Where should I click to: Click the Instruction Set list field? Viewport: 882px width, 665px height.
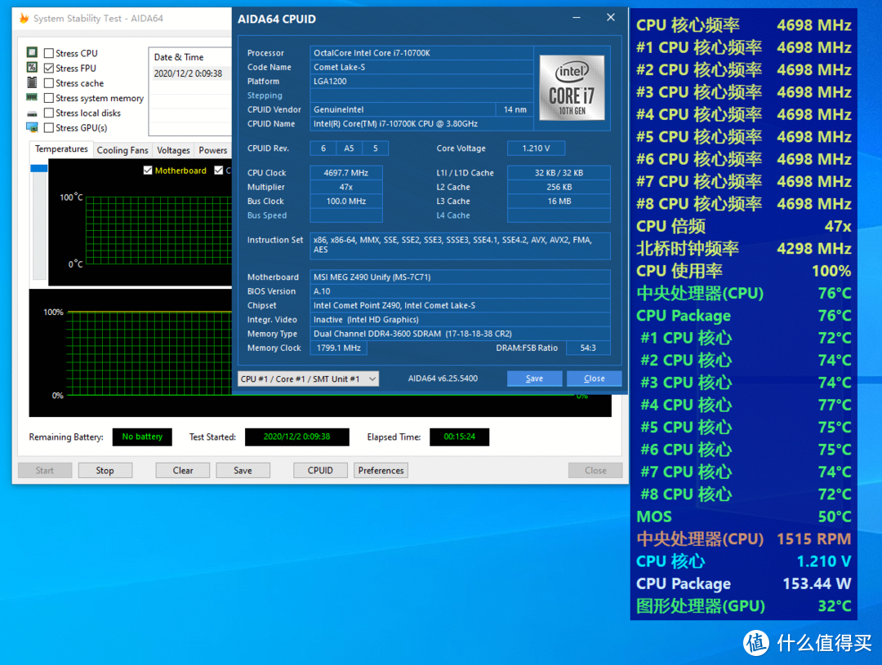460,246
